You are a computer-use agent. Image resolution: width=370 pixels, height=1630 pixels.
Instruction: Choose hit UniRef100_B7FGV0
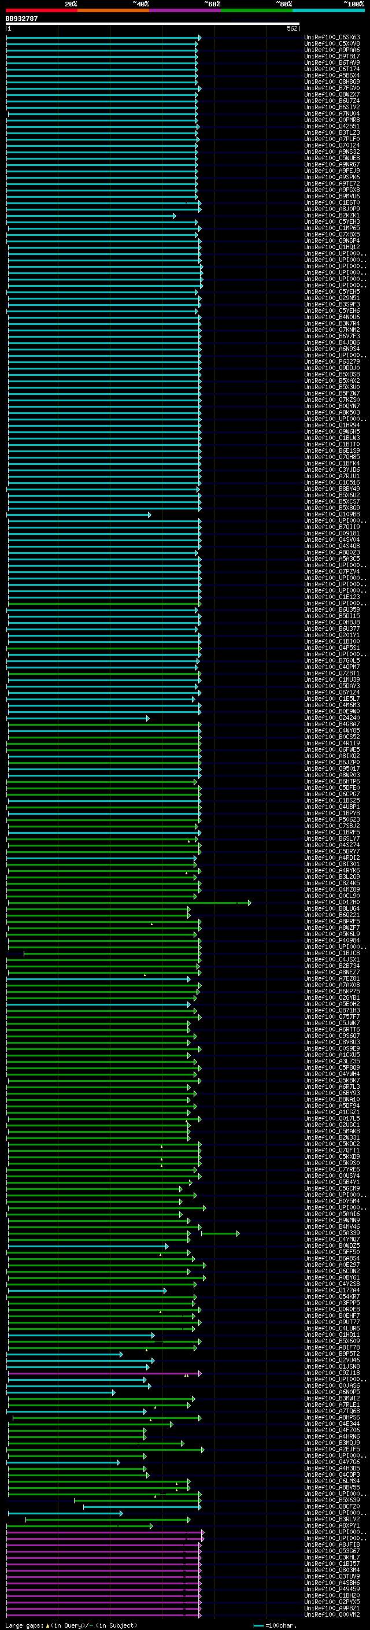point(332,88)
